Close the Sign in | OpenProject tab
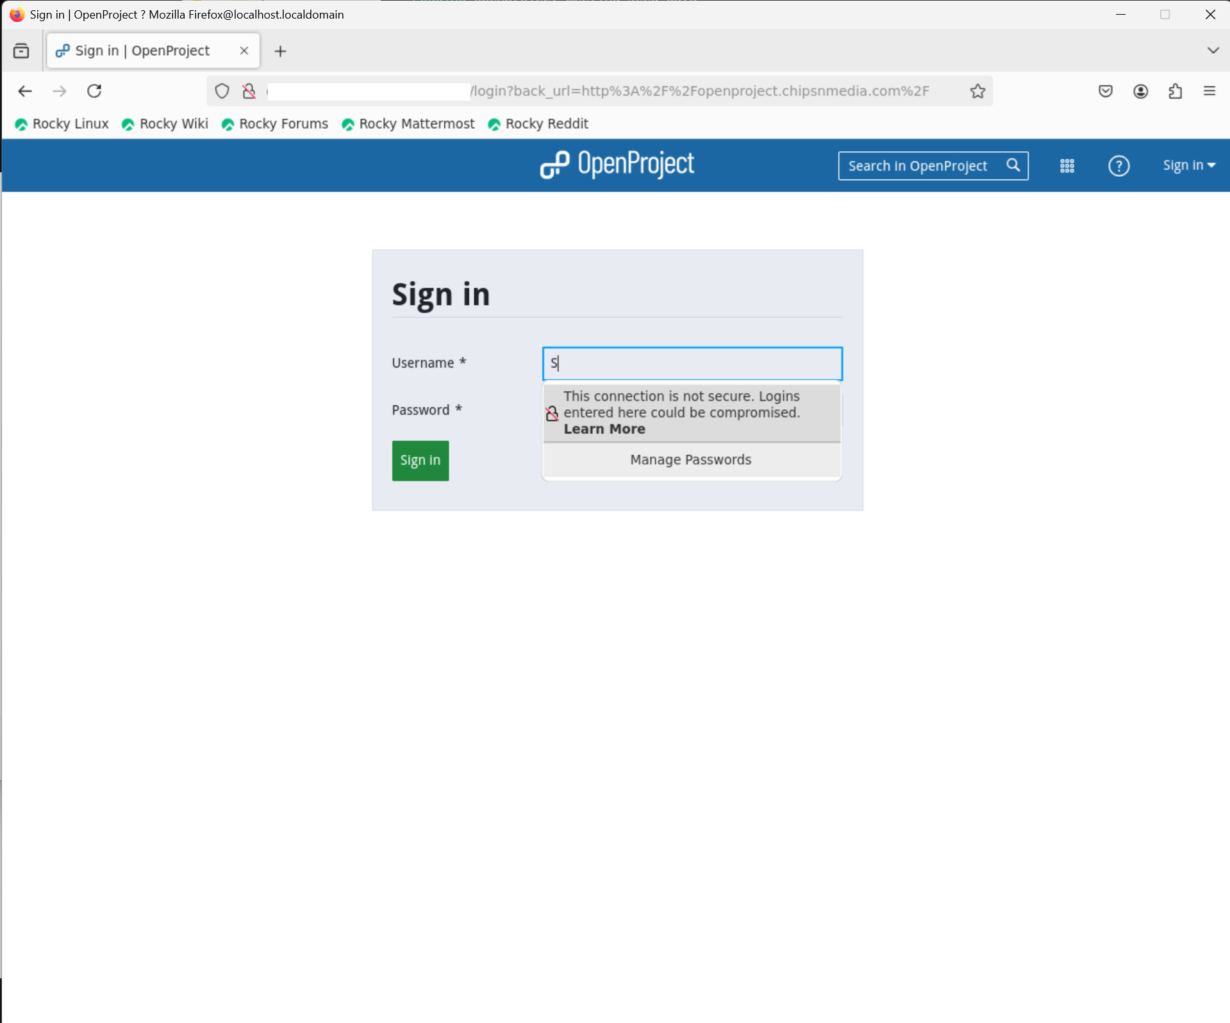The image size is (1230, 1023). pyautogui.click(x=244, y=51)
